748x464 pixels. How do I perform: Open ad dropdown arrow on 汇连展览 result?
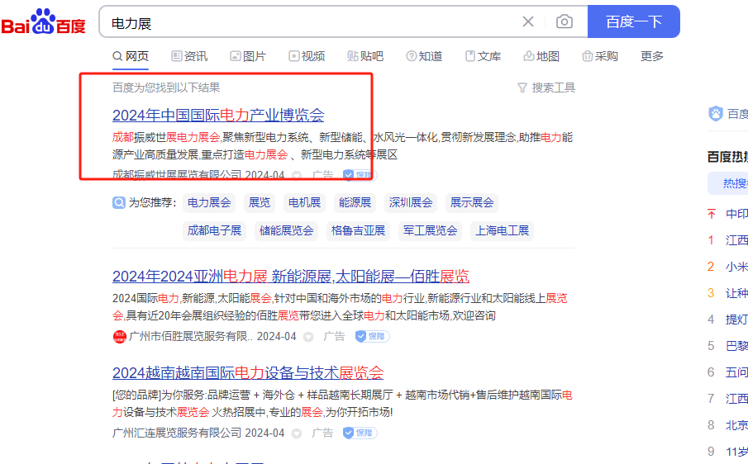(x=297, y=433)
